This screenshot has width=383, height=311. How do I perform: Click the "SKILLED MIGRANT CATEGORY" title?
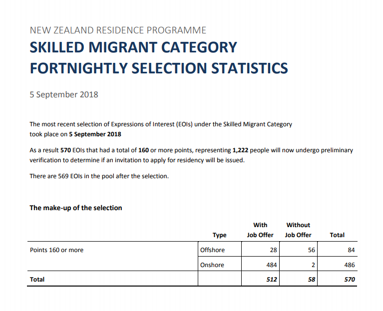coord(133,47)
